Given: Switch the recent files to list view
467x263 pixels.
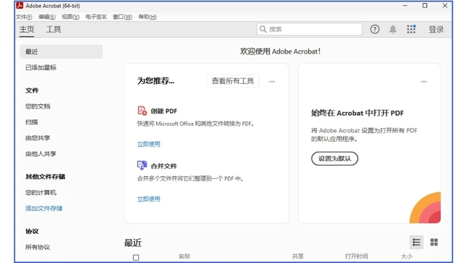Looking at the screenshot, I should pos(416,242).
